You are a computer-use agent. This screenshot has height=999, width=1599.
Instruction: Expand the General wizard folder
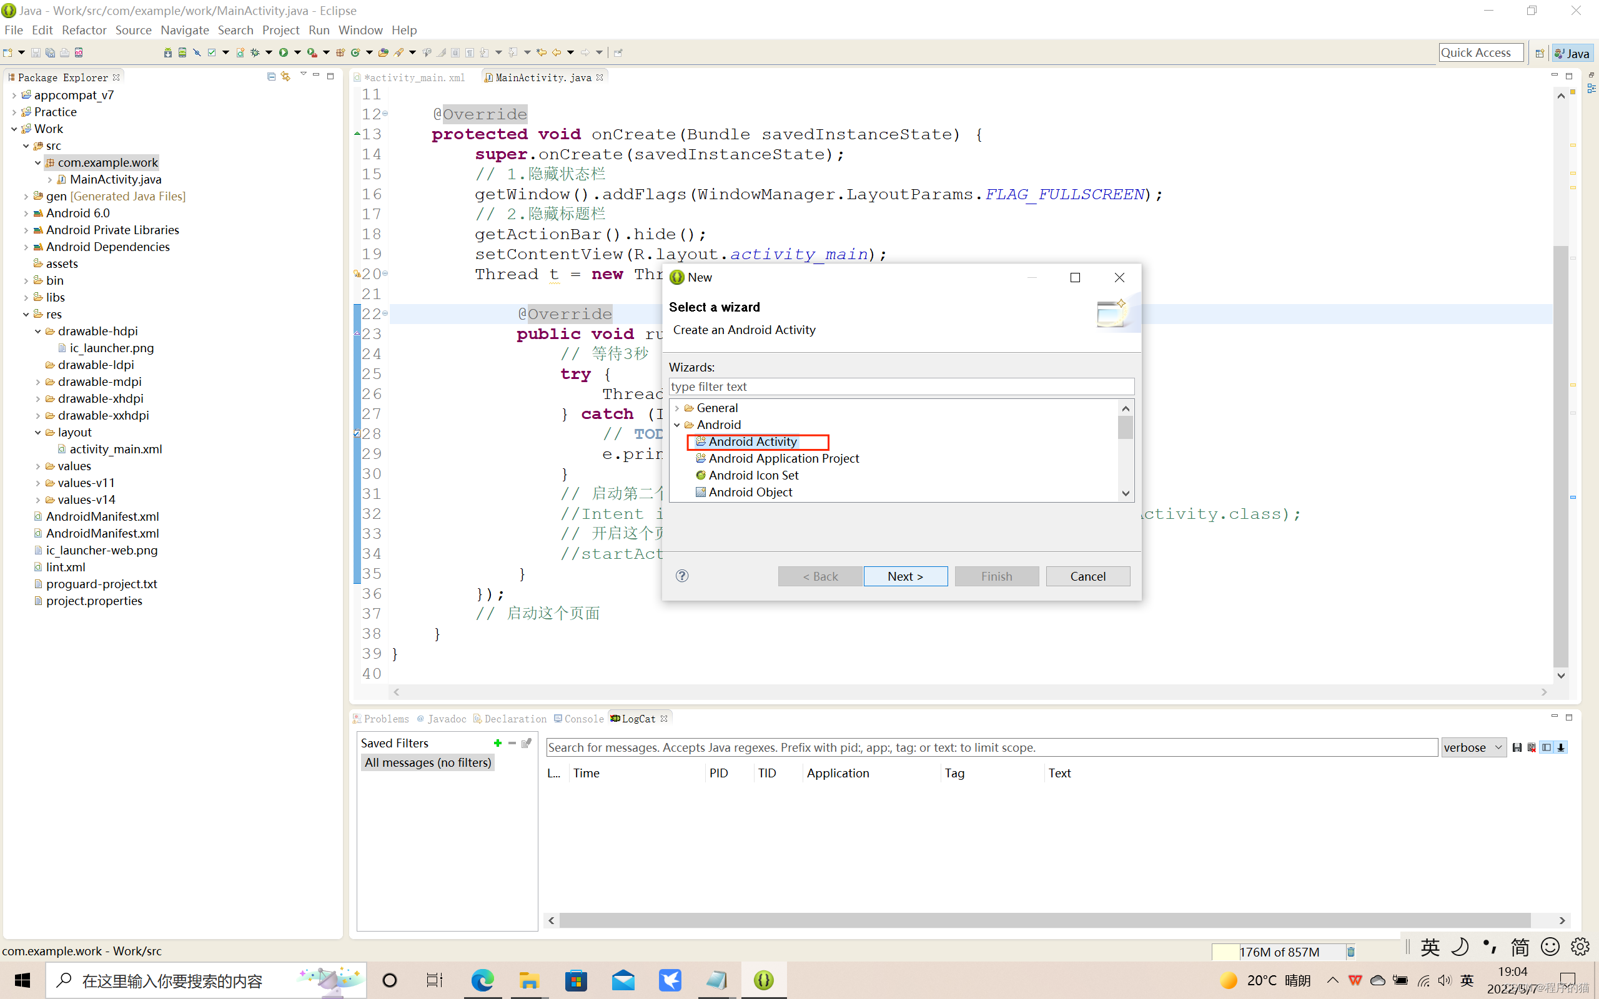[676, 408]
